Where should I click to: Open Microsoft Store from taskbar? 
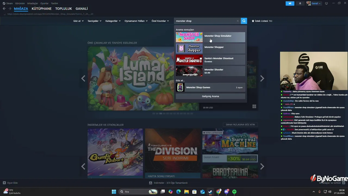tap(194, 192)
